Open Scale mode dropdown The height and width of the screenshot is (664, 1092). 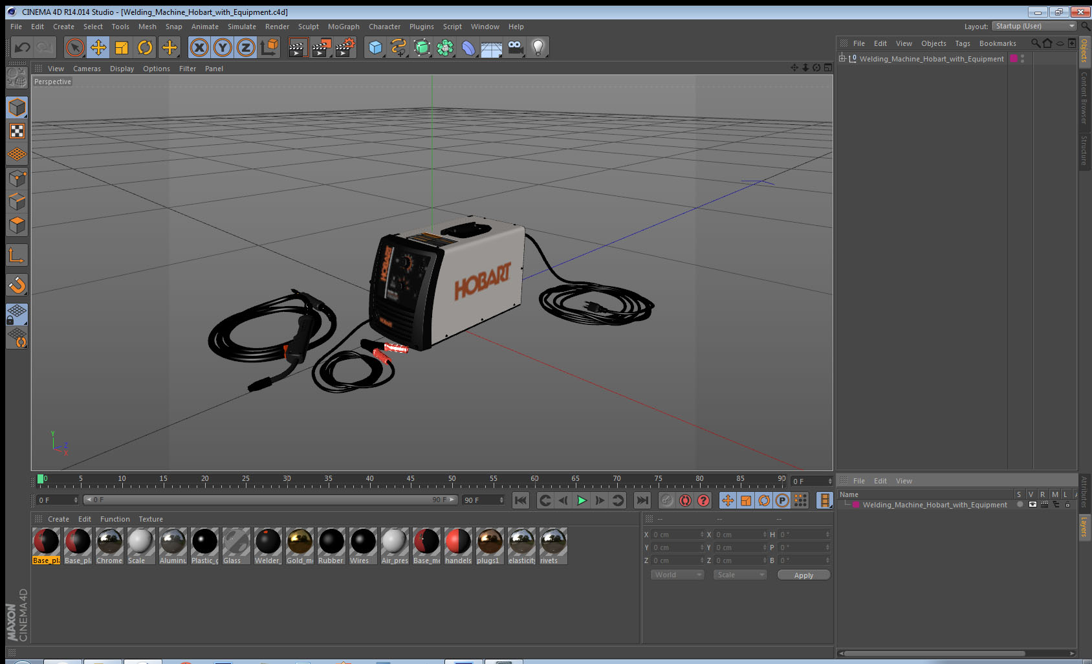click(x=740, y=575)
